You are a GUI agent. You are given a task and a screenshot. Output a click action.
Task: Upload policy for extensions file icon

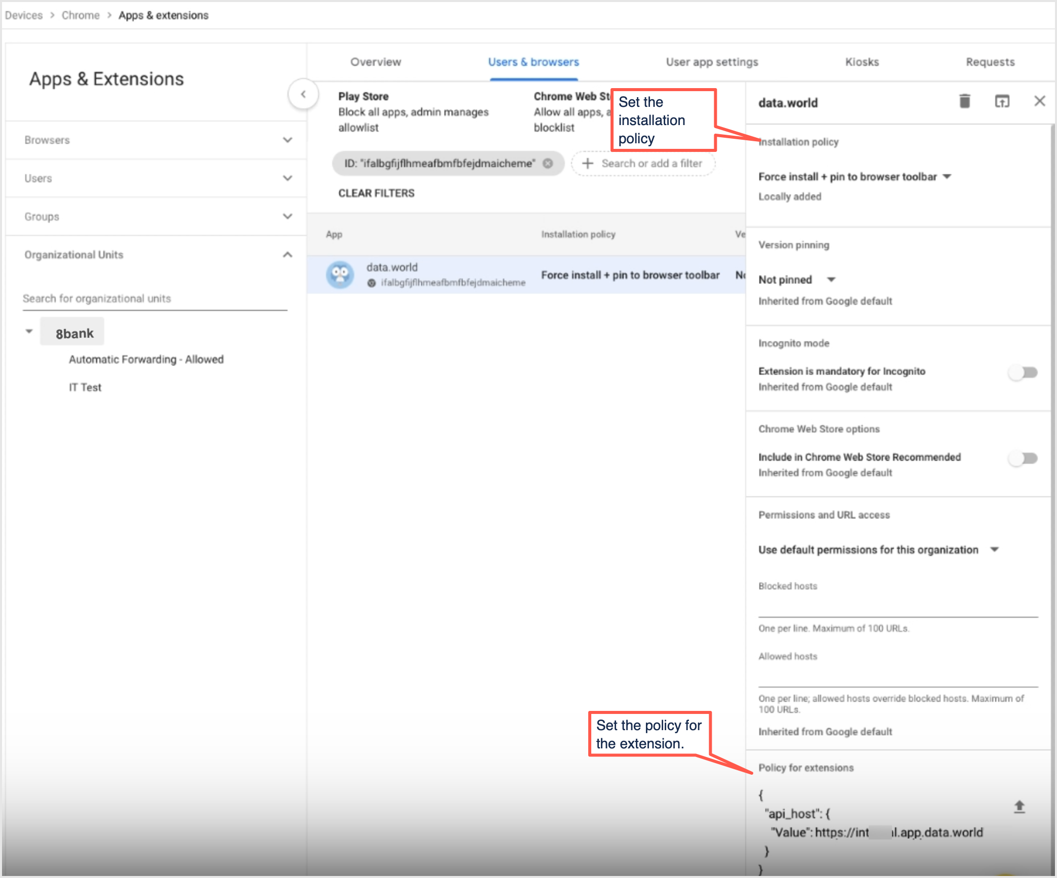click(x=1020, y=807)
